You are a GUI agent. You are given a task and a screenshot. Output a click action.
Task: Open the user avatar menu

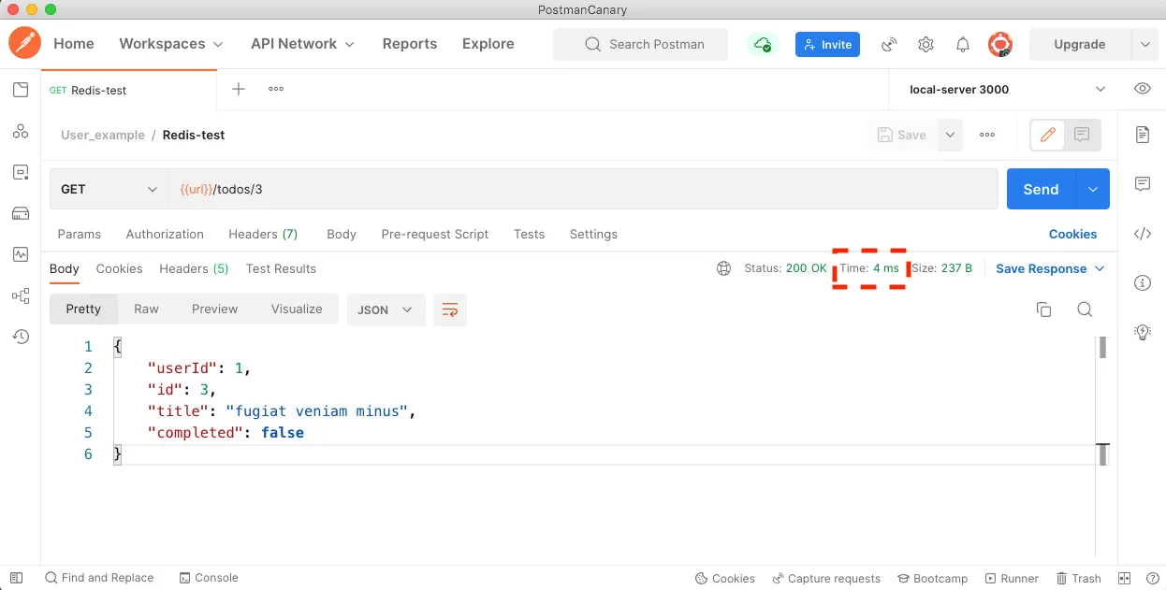(1000, 44)
